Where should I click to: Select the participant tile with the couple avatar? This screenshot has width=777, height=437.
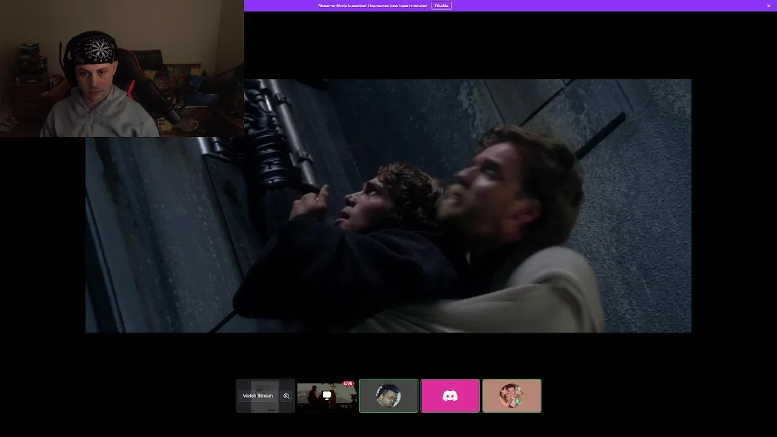pyautogui.click(x=512, y=396)
